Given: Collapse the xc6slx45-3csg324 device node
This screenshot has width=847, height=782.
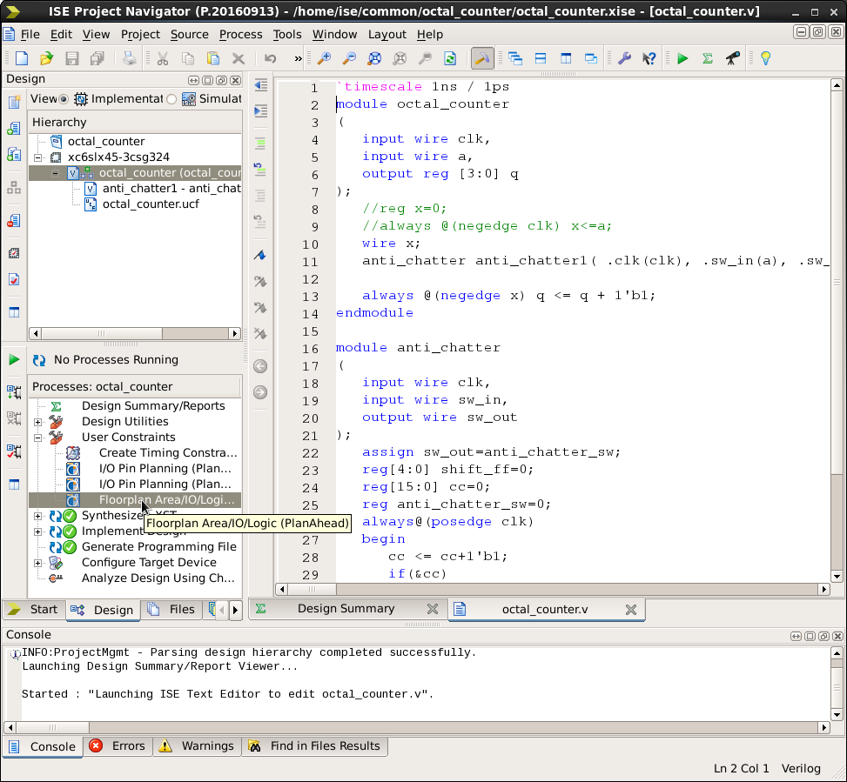Looking at the screenshot, I should coord(37,157).
